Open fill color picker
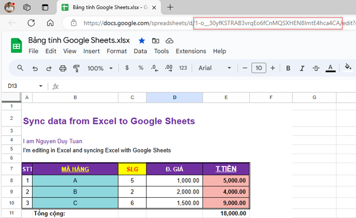This screenshot has width=356, height=218. pos(348,68)
